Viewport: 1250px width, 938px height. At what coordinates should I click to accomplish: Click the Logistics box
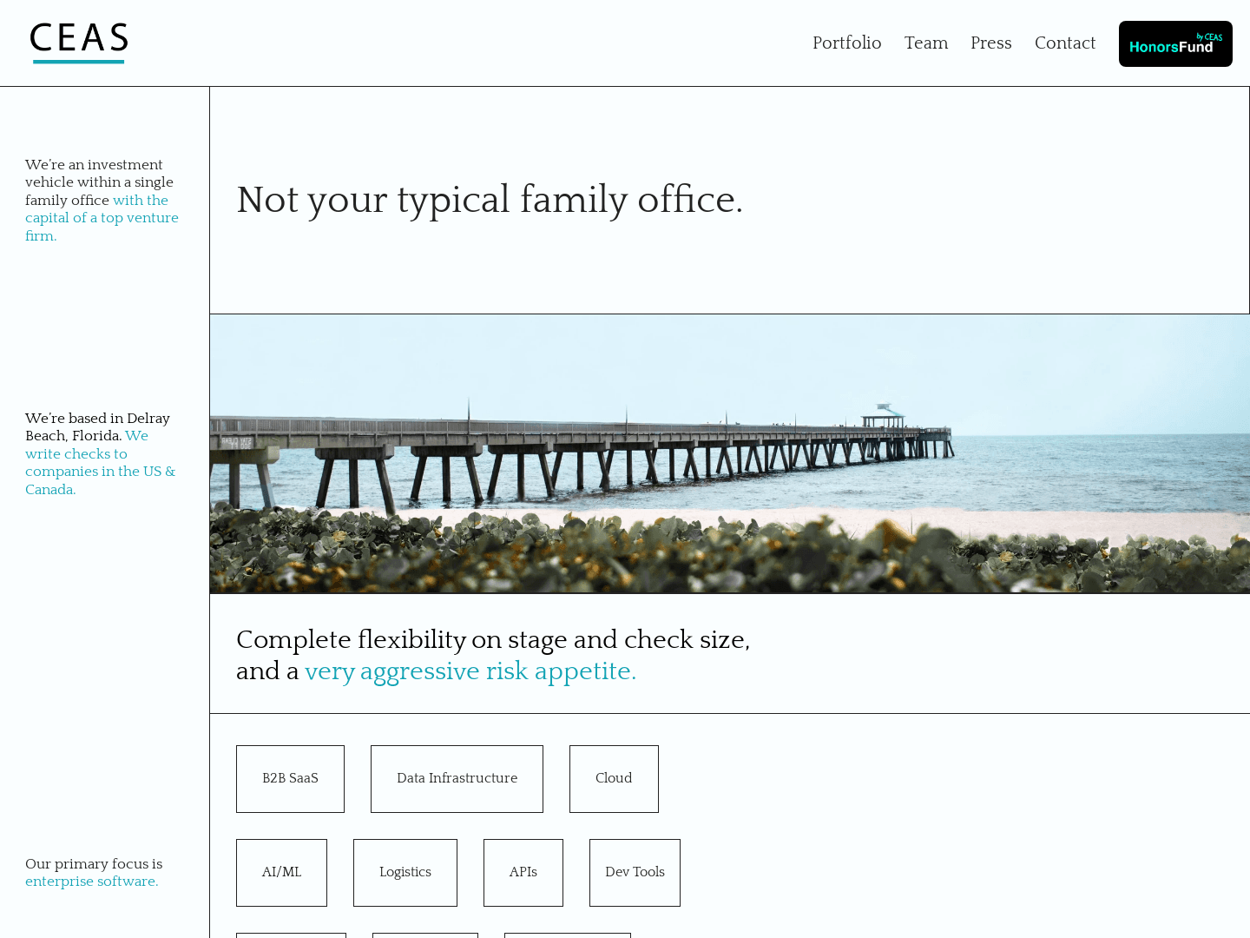point(405,873)
